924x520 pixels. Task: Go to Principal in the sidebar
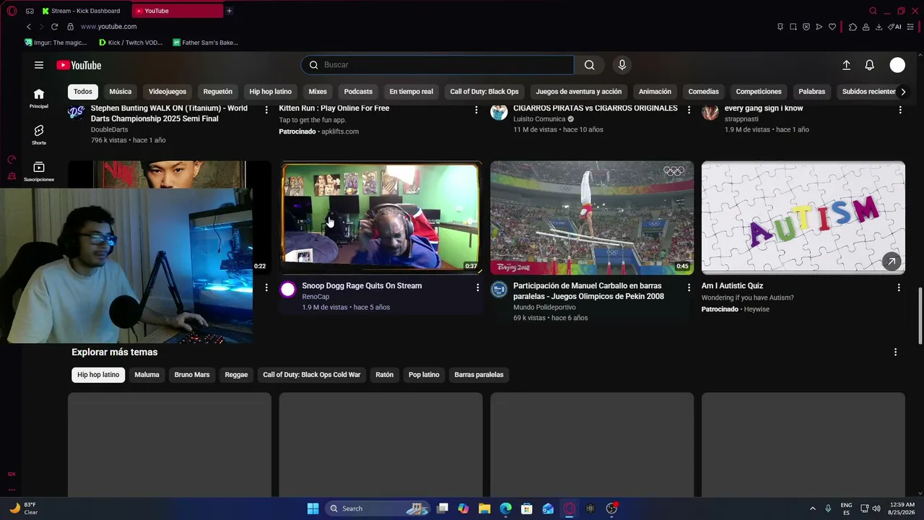tap(39, 97)
